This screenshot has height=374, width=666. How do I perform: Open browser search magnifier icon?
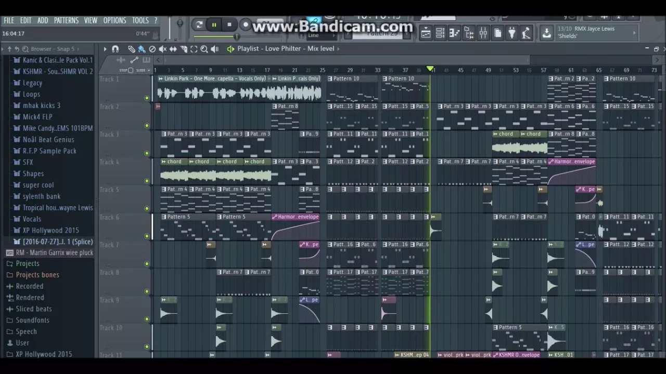coord(26,49)
